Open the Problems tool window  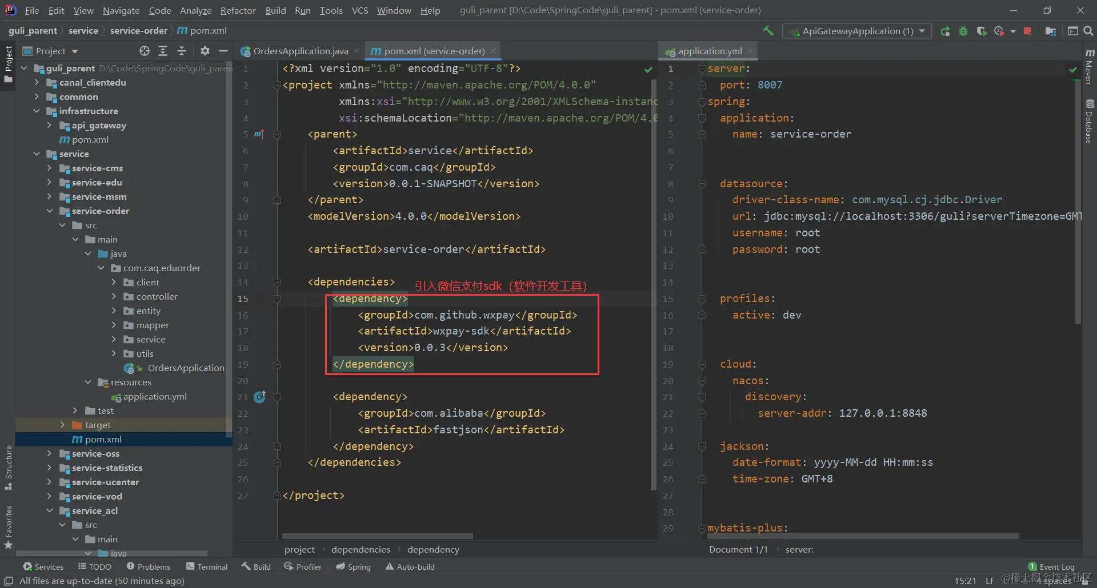pyautogui.click(x=149, y=567)
